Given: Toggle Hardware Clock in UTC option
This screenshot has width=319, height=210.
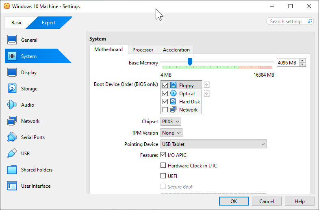Looking at the screenshot, I should [163, 165].
